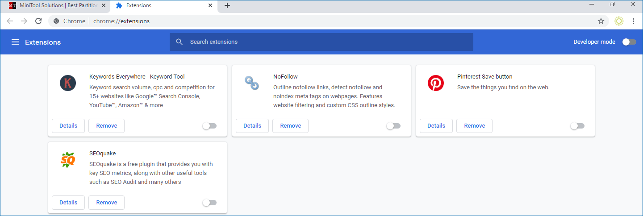Enable the Keywords Everywhere extension toggle
The height and width of the screenshot is (216, 643).
coord(209,126)
